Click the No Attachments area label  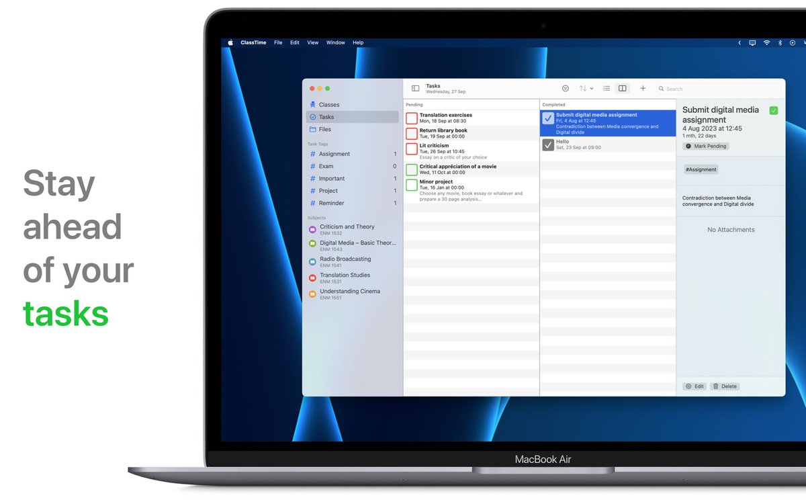tap(731, 230)
